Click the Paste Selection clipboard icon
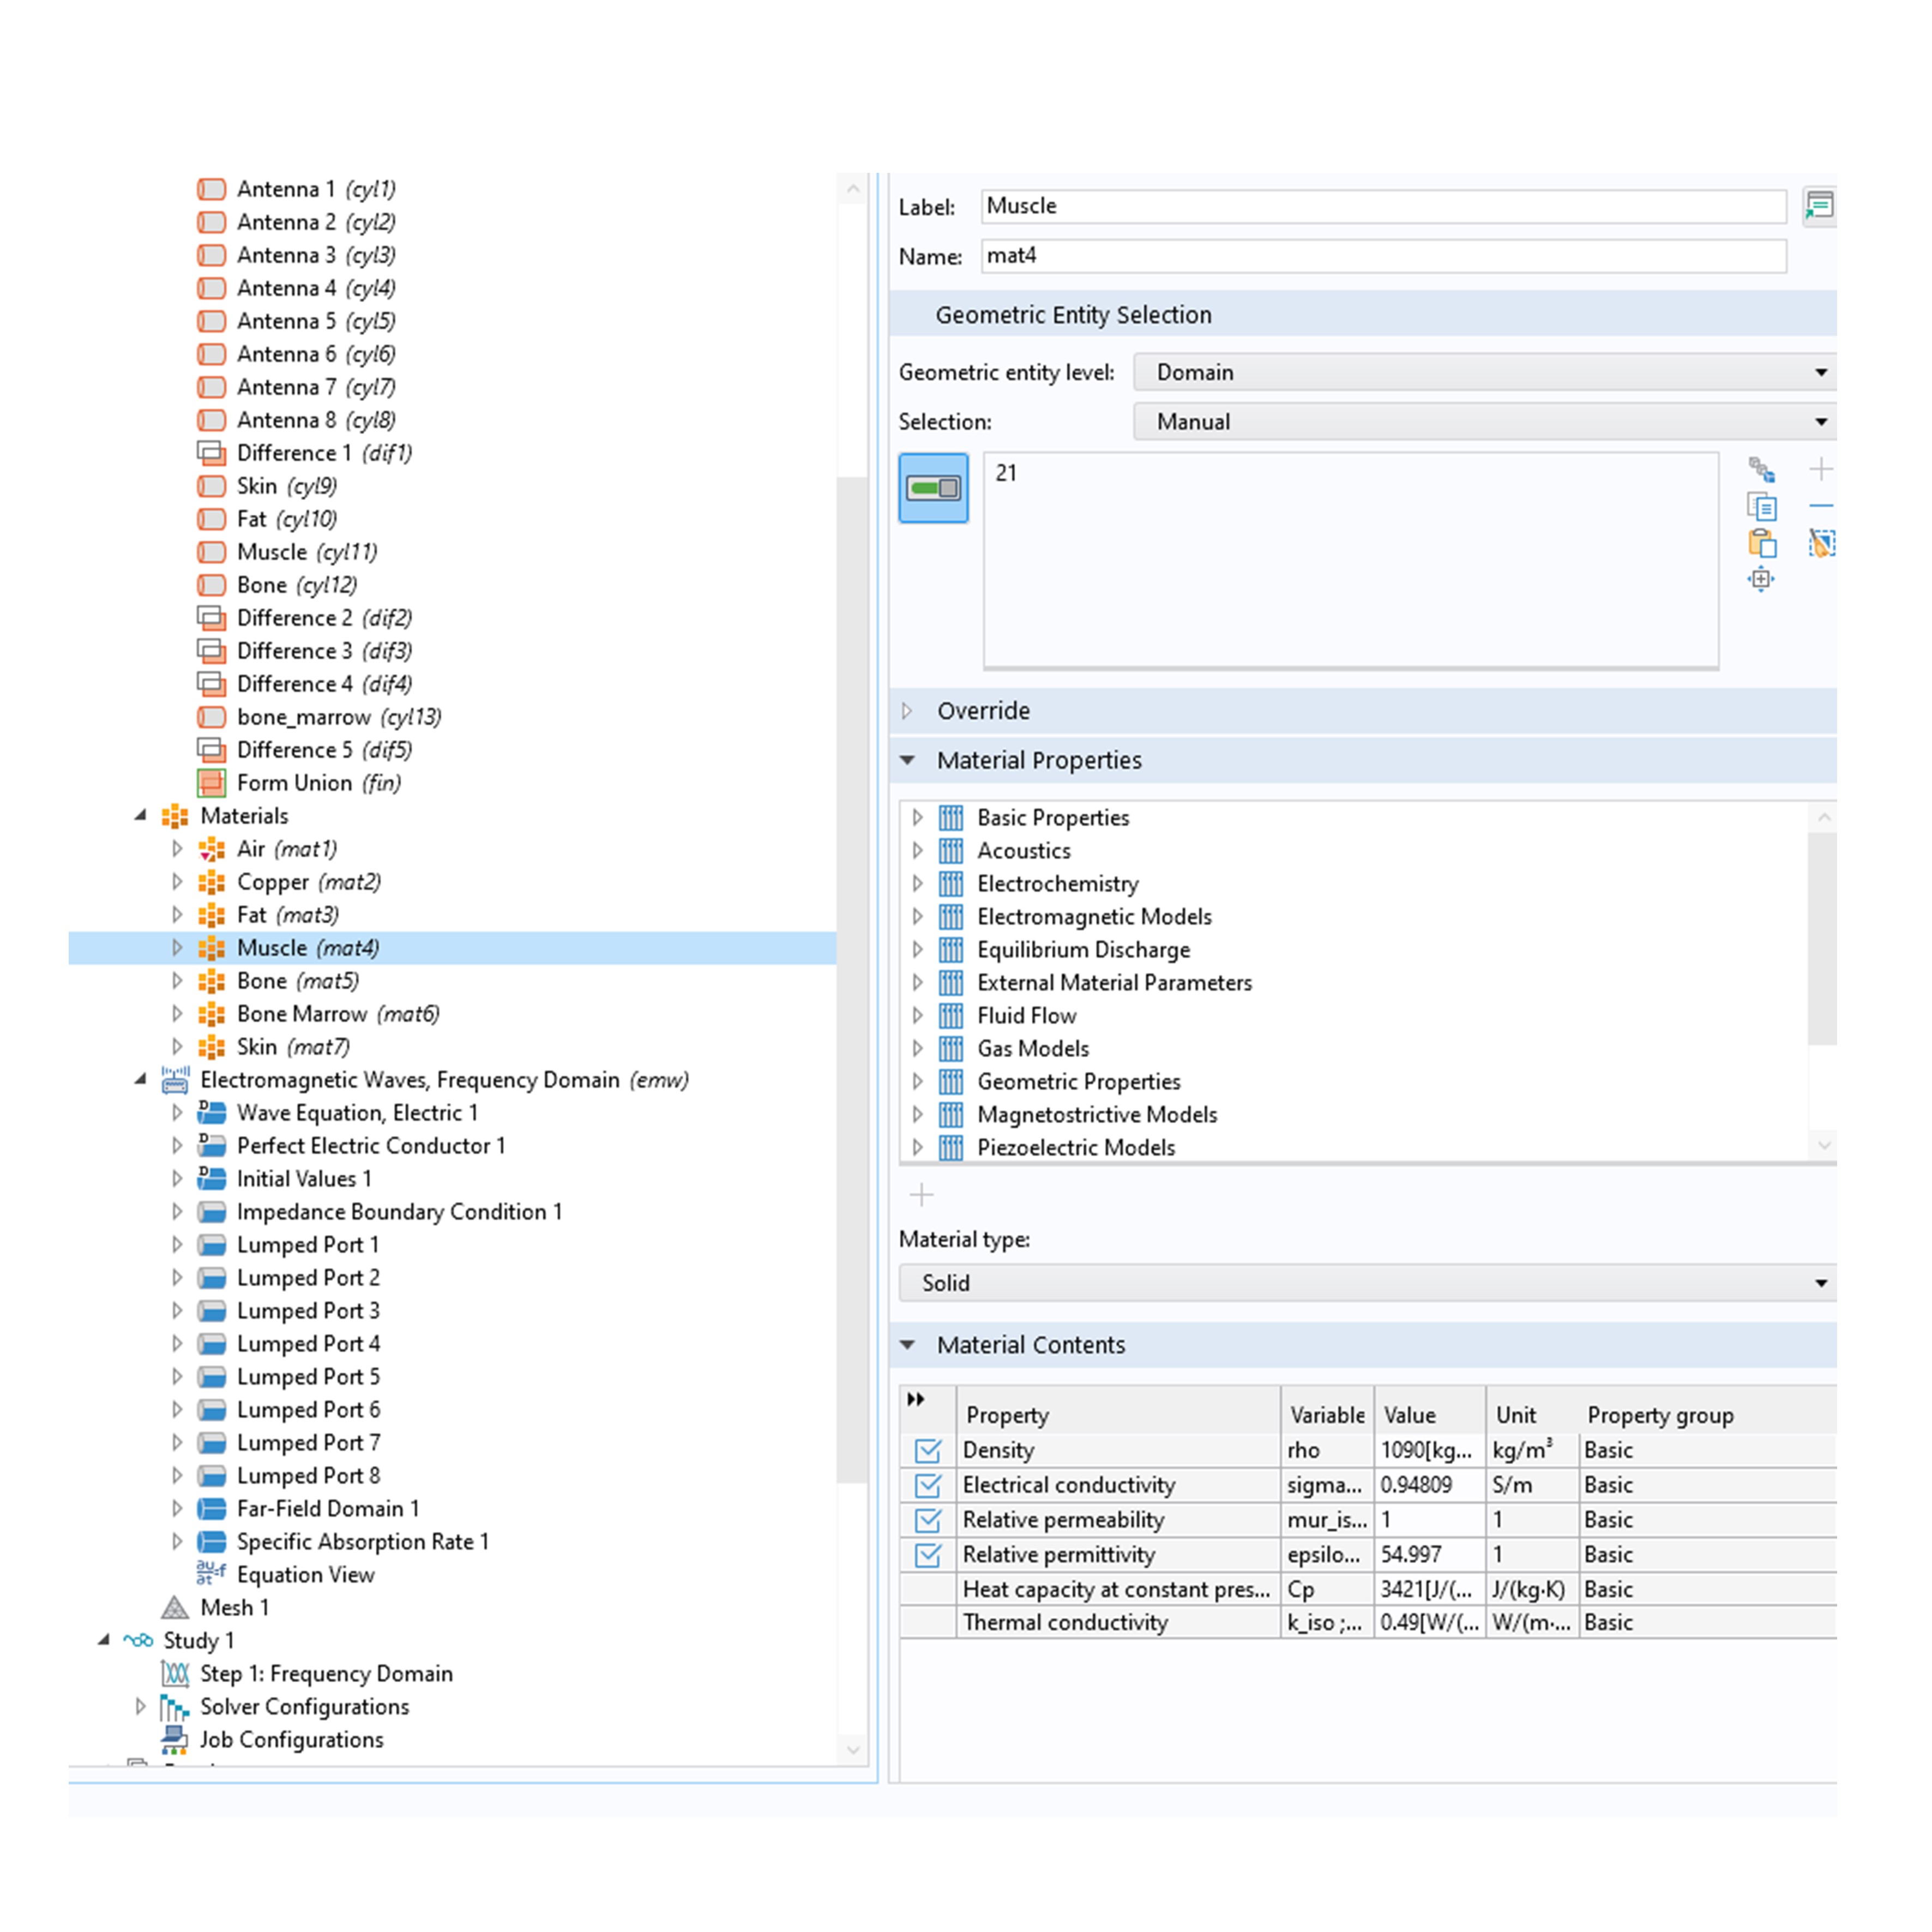This screenshot has height=1932, width=1932. point(1761,543)
